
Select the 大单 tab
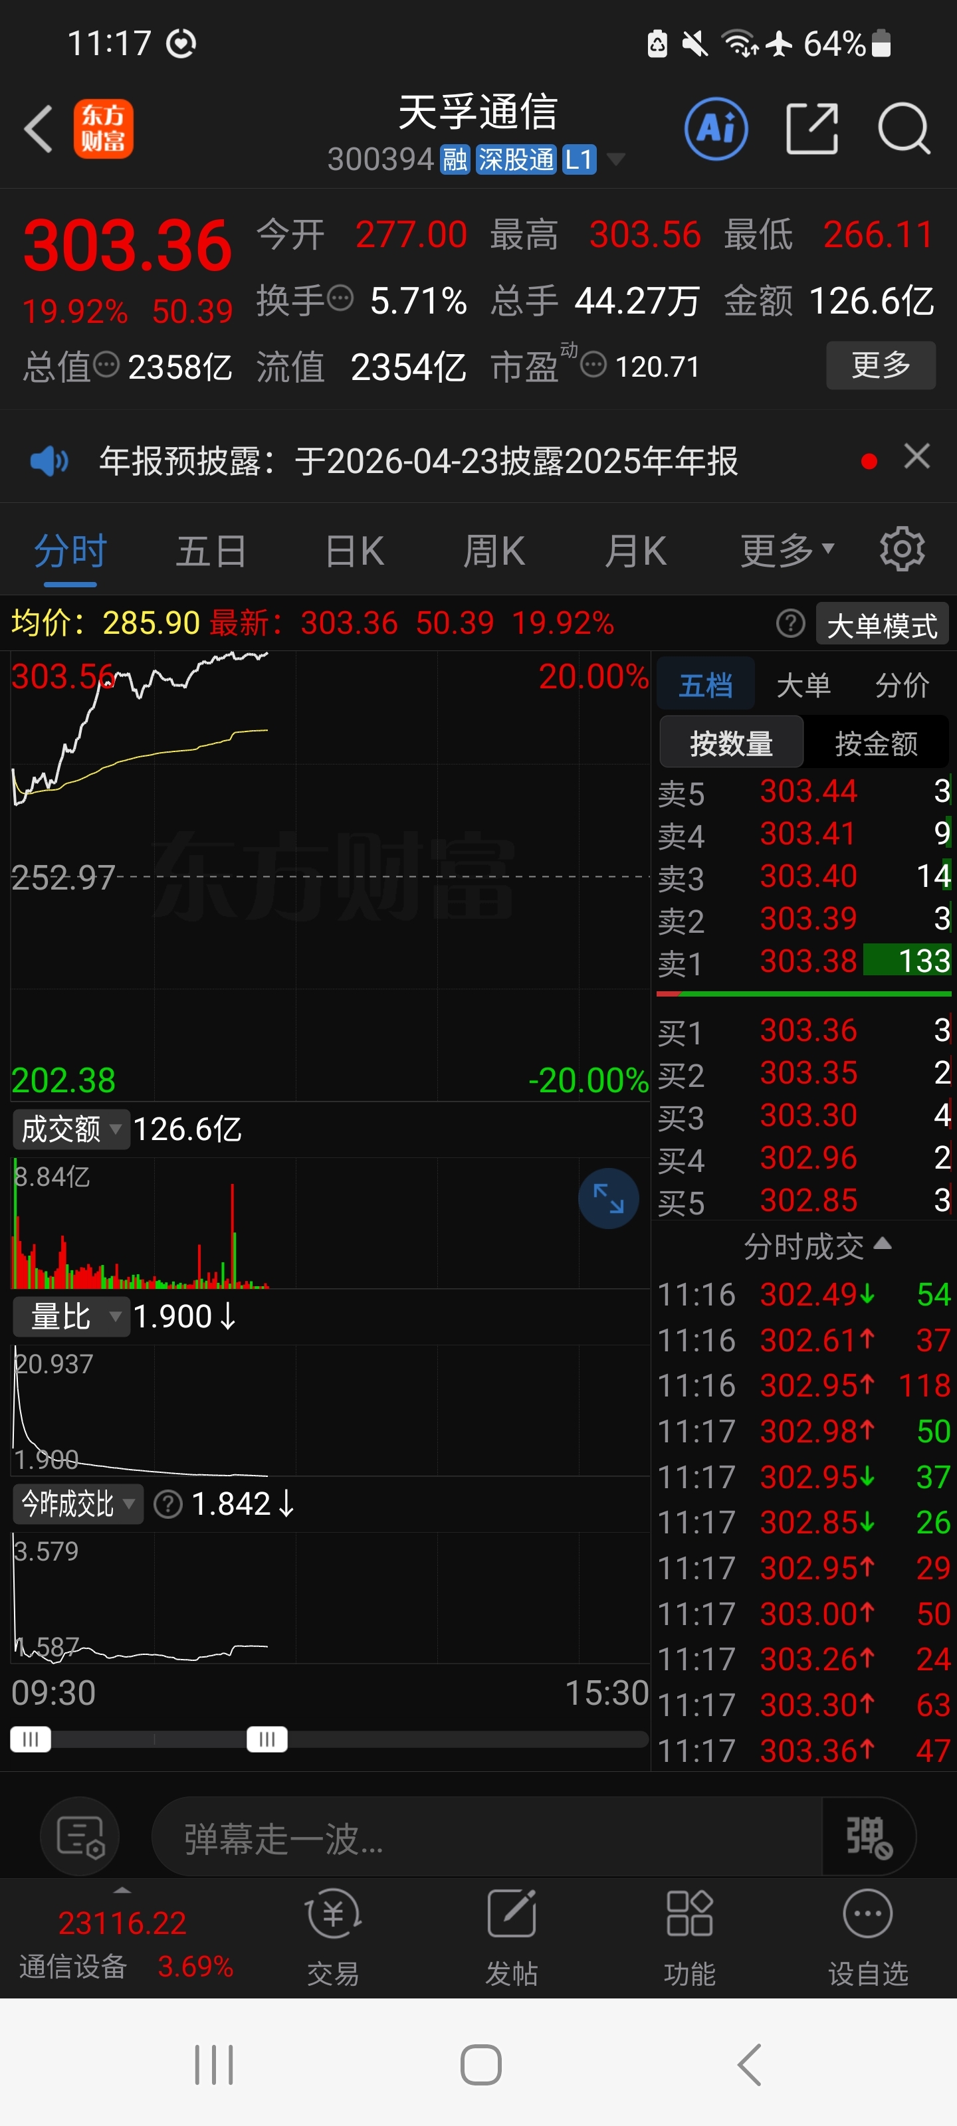803,684
